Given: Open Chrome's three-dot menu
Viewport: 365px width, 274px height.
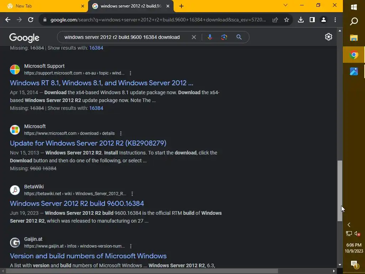Looking at the screenshot, I should (335, 20).
